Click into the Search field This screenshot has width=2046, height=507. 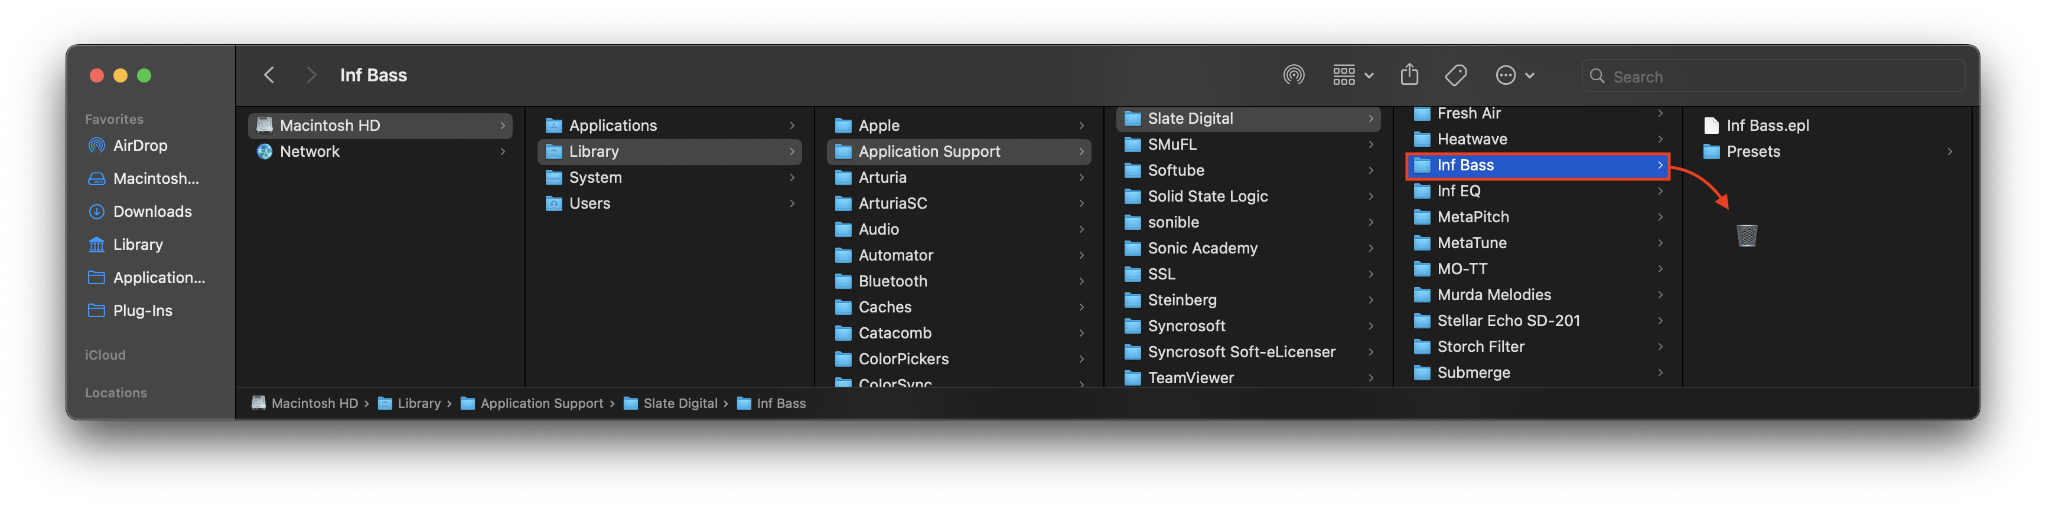[1773, 76]
